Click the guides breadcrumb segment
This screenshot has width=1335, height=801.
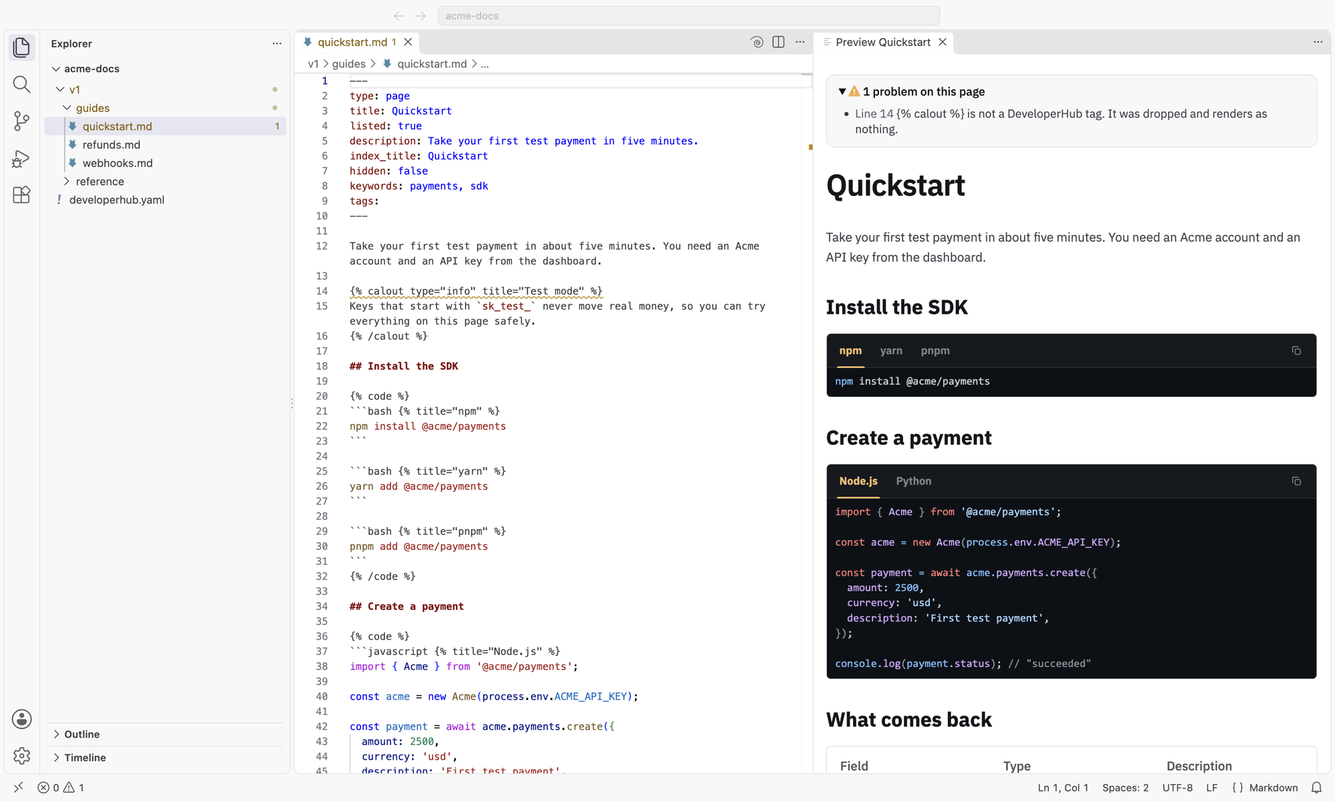pos(348,64)
